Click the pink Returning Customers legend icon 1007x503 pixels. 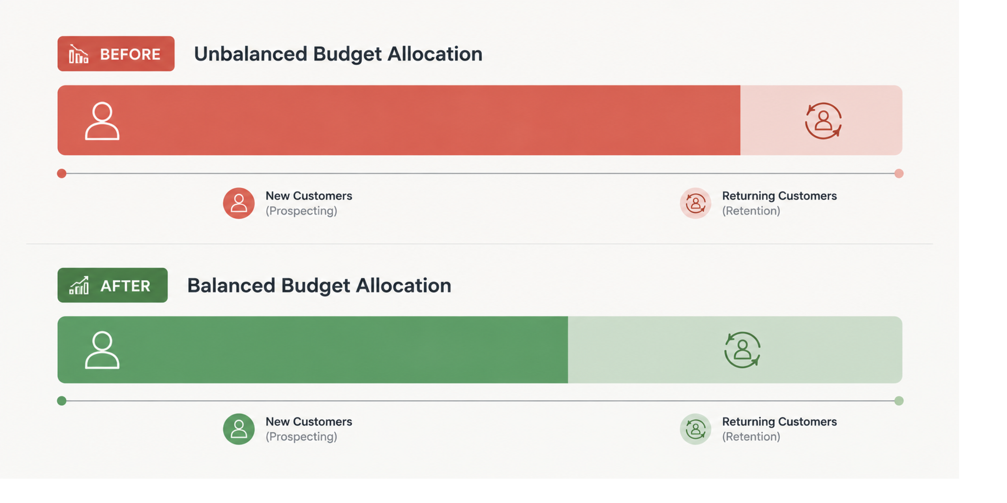tap(695, 203)
